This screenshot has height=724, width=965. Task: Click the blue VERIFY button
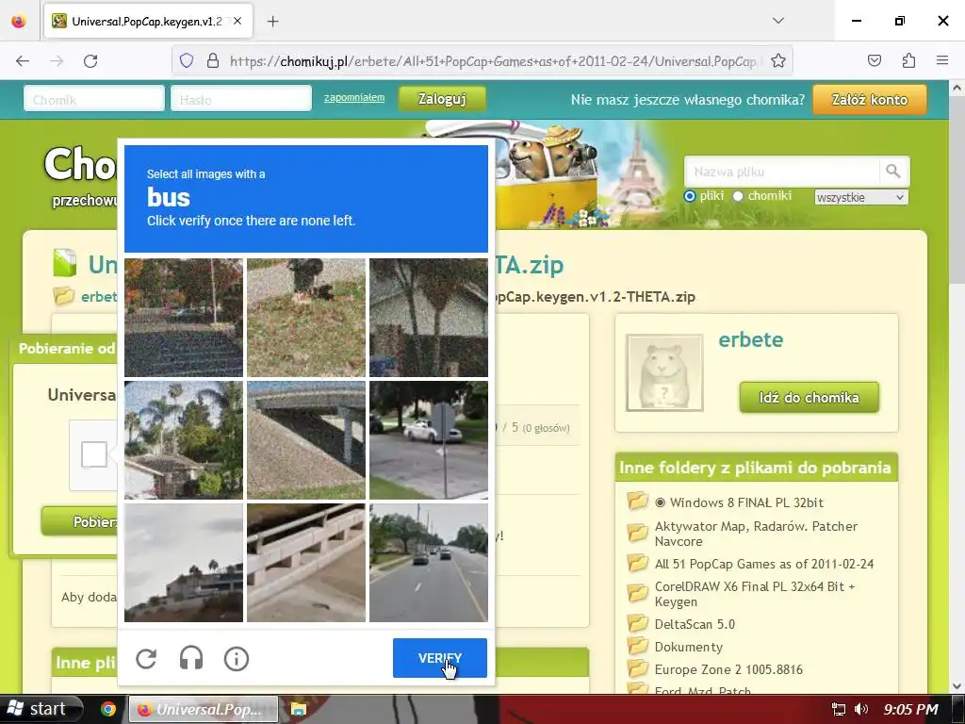440,658
